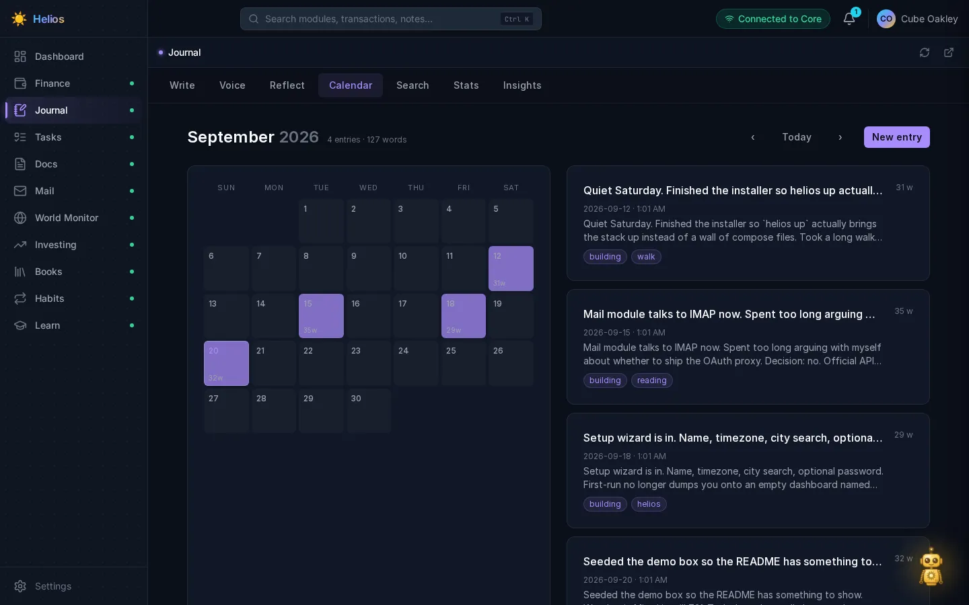Open the Setup wizard journal entry
The width and height of the screenshot is (969, 605).
pos(748,471)
